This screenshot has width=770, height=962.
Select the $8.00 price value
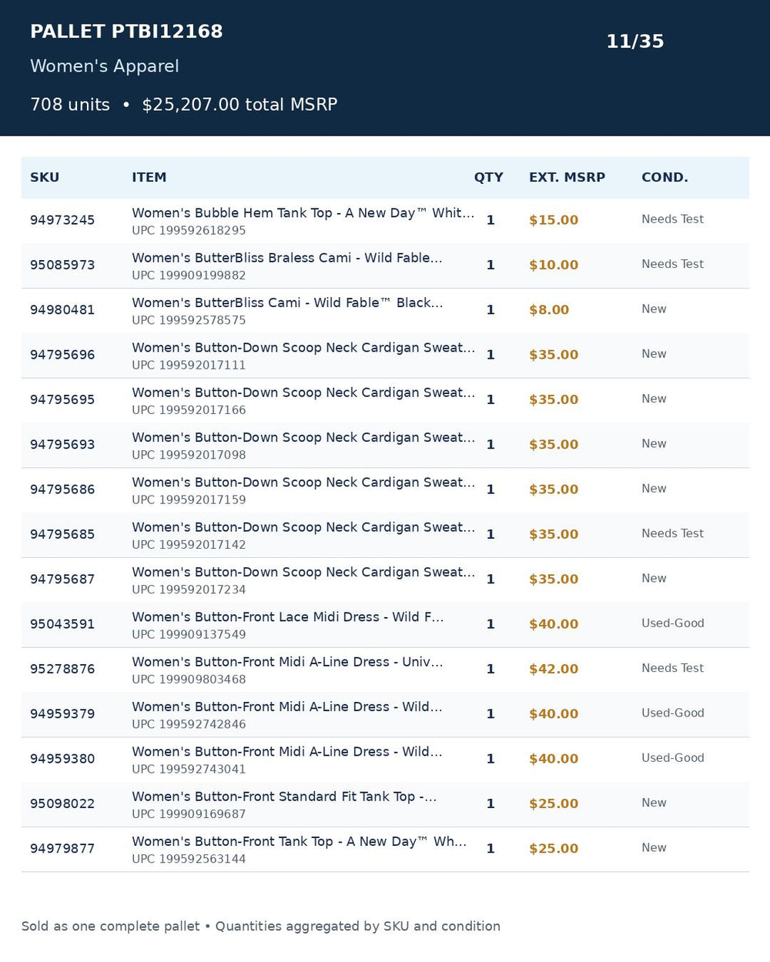tap(549, 310)
